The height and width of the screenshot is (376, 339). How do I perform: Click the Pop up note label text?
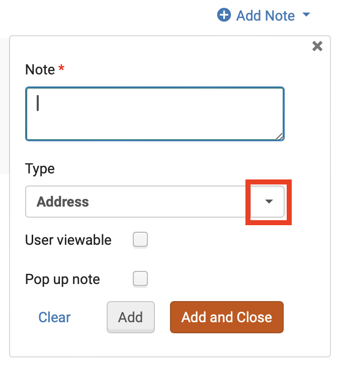pos(62,279)
